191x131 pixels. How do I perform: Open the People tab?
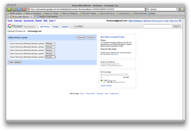tap(56, 26)
